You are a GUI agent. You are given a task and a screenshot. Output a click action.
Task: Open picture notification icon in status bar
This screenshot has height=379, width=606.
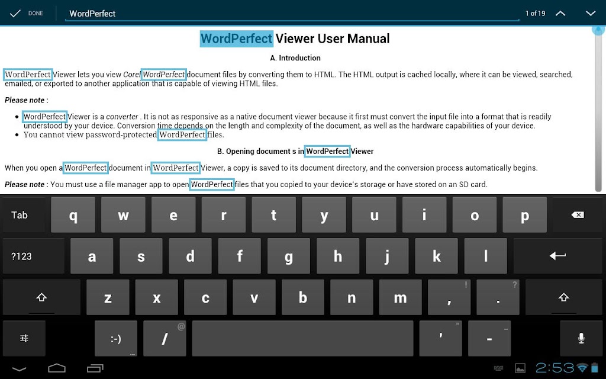coord(520,368)
